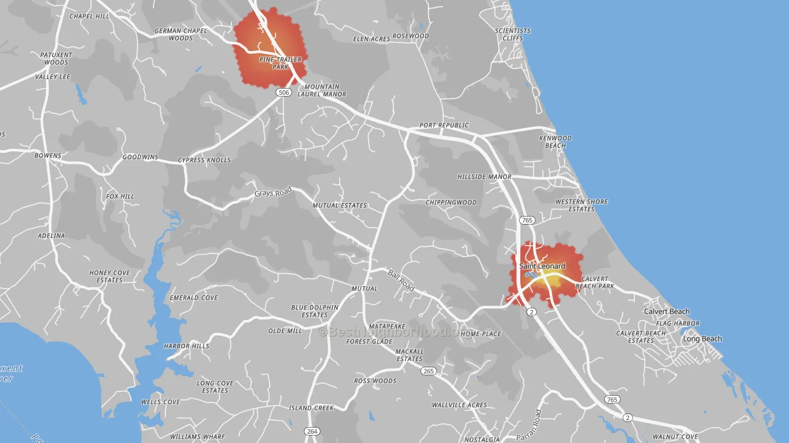This screenshot has width=789, height=443.
Task: Click the Route 506 highway shield
Action: [x=283, y=92]
